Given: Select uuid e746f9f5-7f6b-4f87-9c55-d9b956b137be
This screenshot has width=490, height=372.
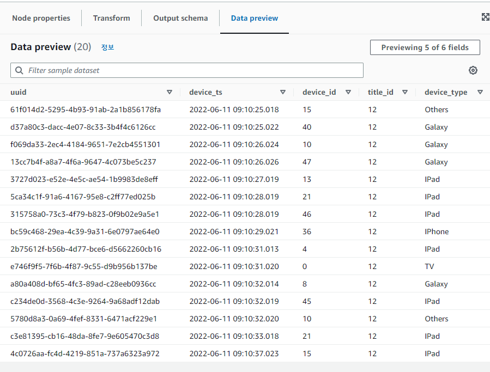Looking at the screenshot, I should coord(84,266).
